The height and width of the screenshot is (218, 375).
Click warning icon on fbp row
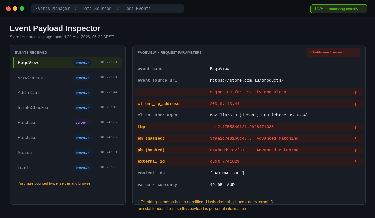[x=355, y=127]
